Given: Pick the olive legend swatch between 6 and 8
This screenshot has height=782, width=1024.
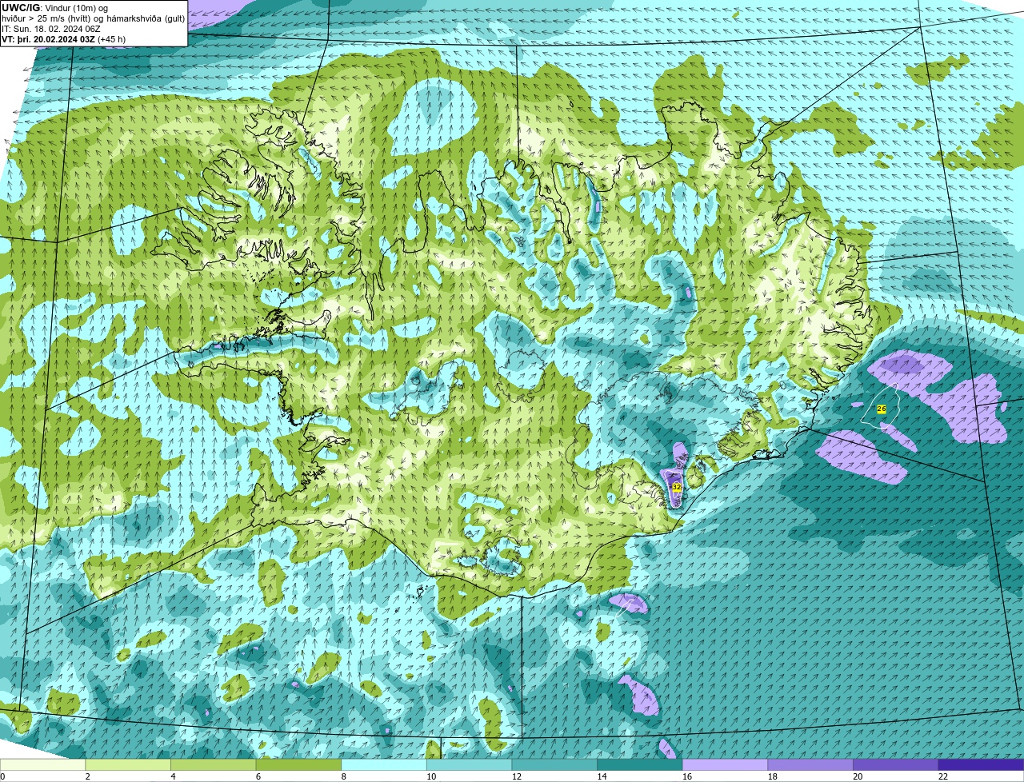Looking at the screenshot, I should coord(298,764).
